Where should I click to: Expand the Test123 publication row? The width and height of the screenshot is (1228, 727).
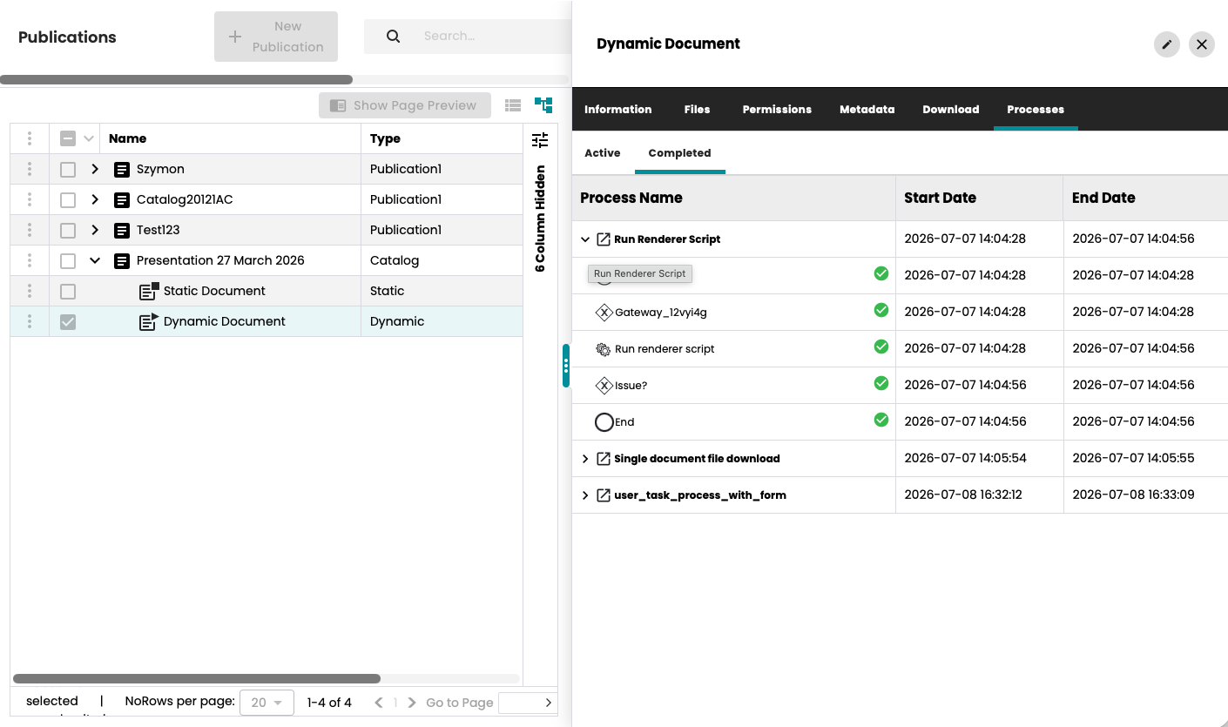pos(95,231)
